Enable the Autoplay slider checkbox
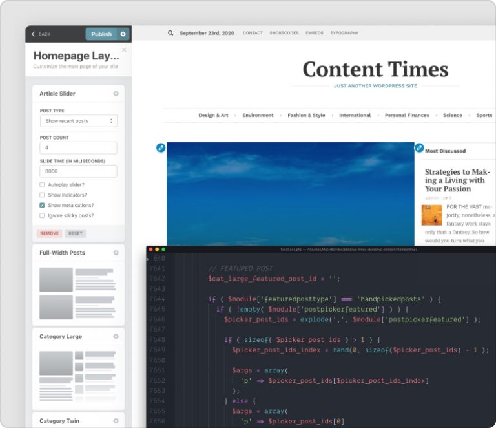The image size is (496, 428). [x=43, y=185]
